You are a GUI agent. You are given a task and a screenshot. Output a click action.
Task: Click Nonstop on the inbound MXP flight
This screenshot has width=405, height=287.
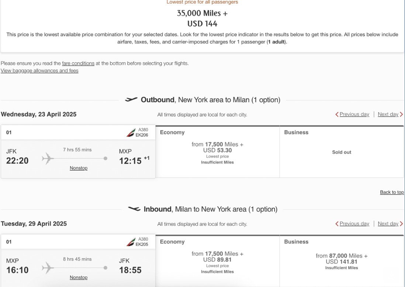(78, 277)
